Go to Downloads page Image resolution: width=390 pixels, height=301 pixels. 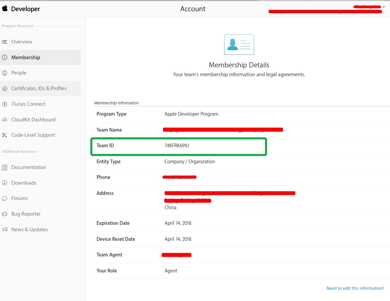24,183
